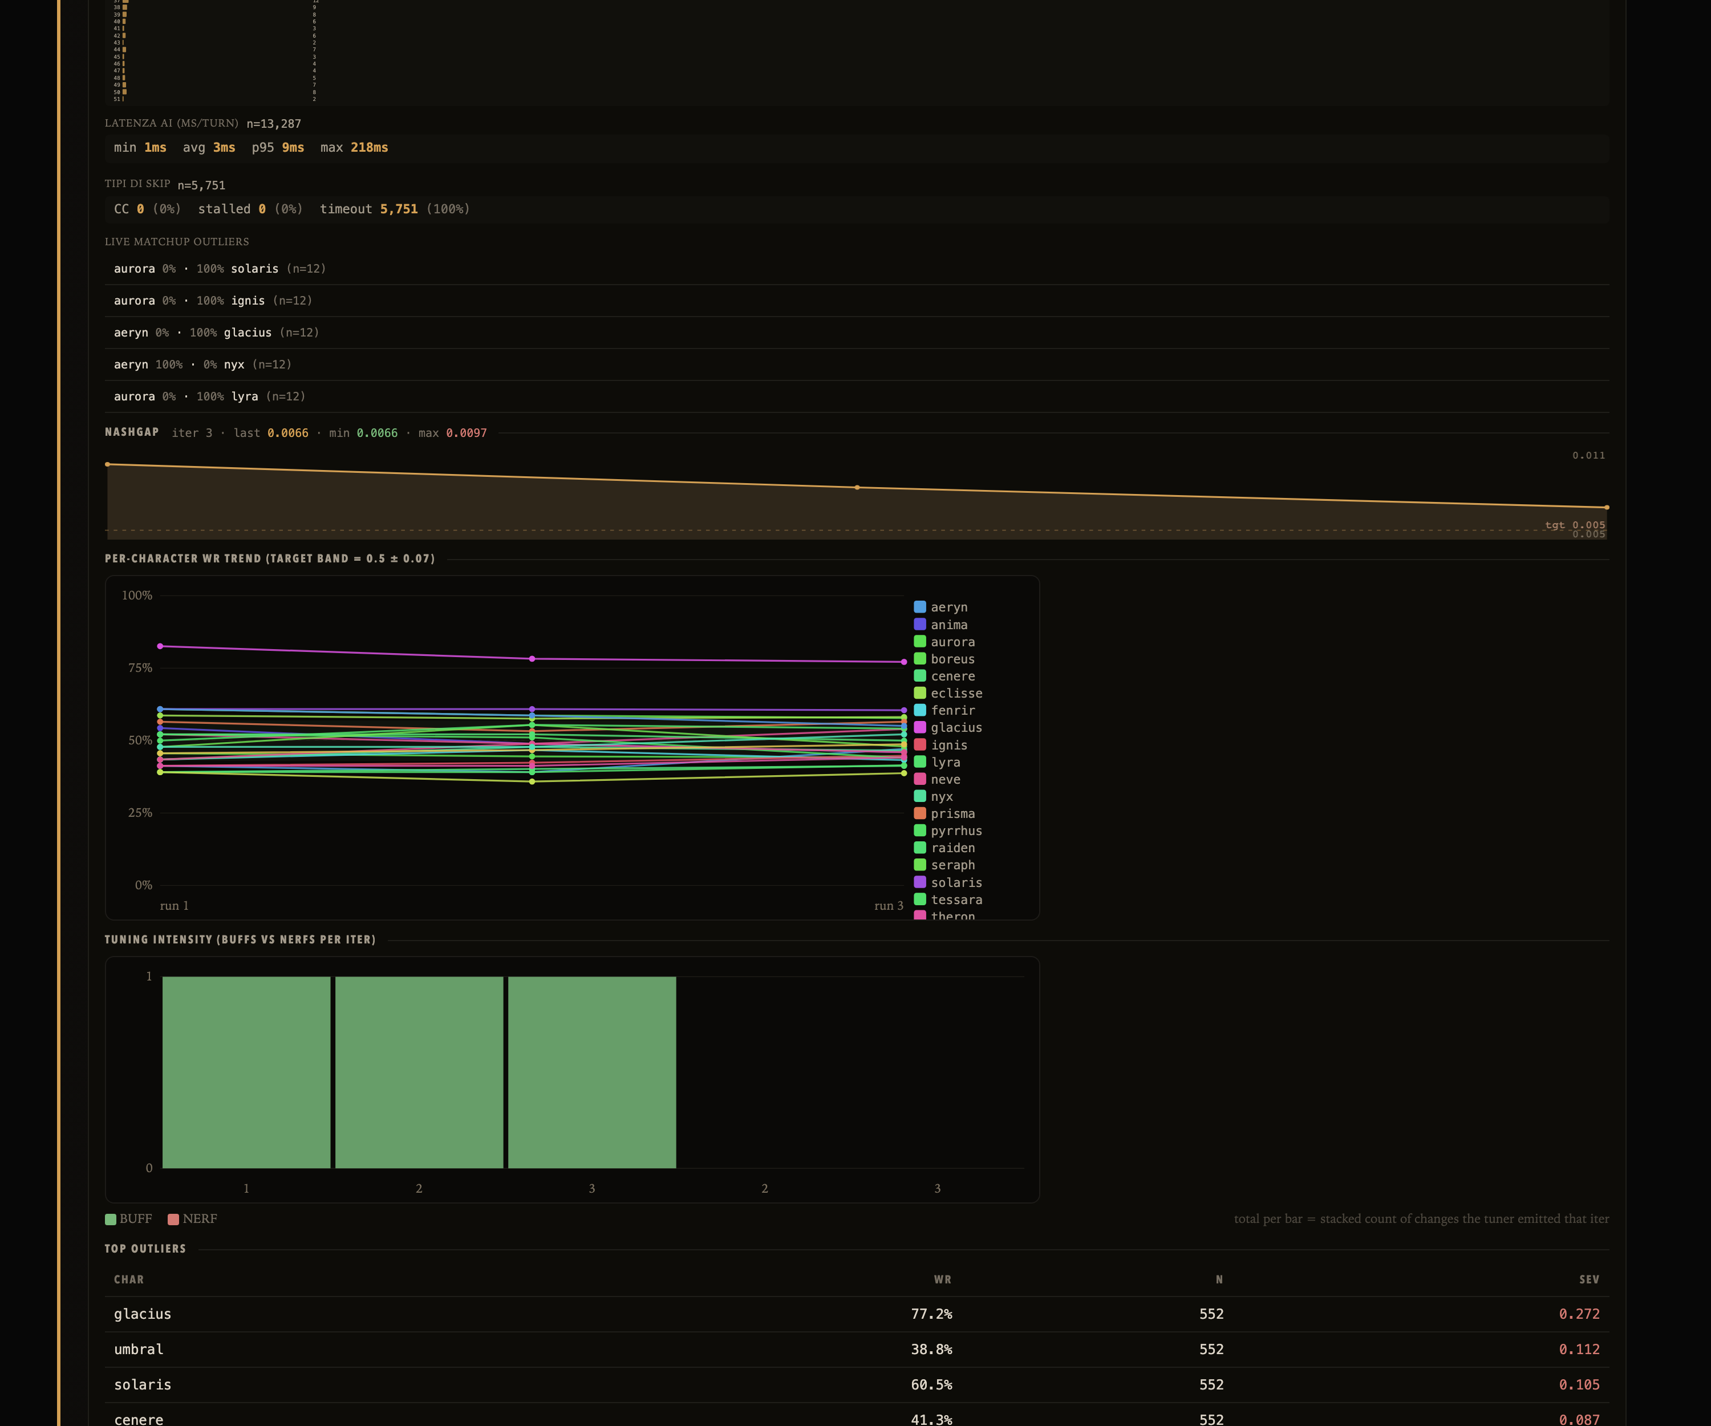The height and width of the screenshot is (1426, 1711).
Task: Click the second green buff bar
Action: pos(419,1072)
